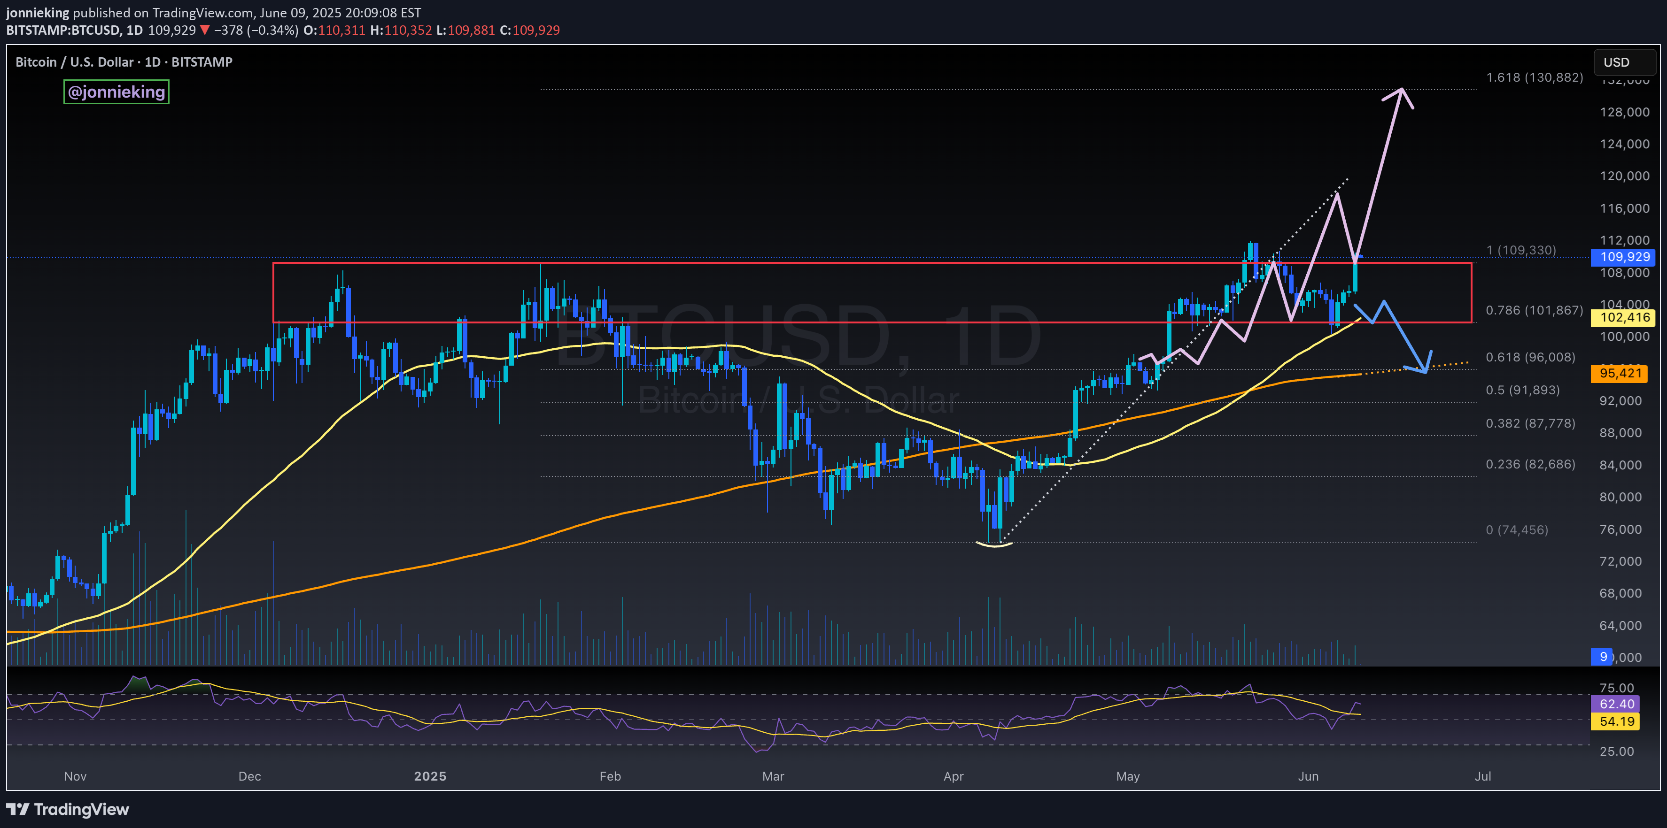Viewport: 1667px width, 828px height.
Task: Click the 54.19 RSI average label
Action: pos(1615,721)
